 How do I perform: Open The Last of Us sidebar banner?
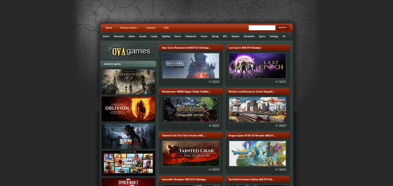(128, 136)
